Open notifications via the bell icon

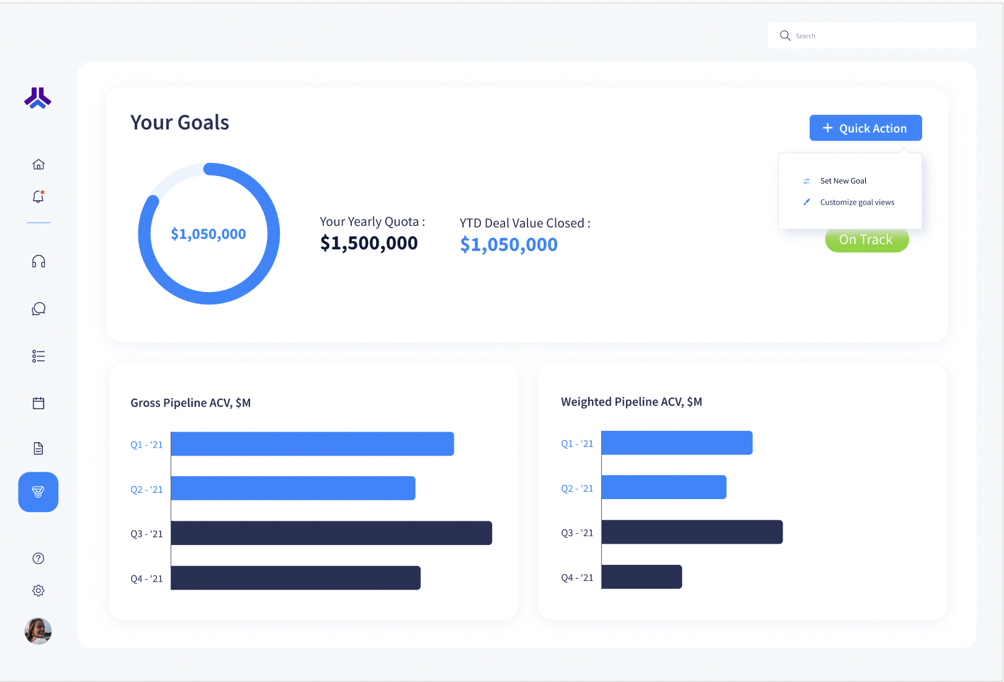pyautogui.click(x=38, y=197)
